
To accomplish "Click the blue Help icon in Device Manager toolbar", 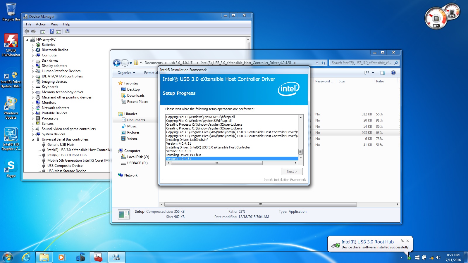I will tap(51, 31).
